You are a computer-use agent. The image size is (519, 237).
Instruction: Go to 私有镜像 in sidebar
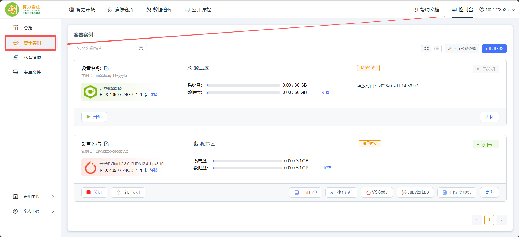click(32, 58)
